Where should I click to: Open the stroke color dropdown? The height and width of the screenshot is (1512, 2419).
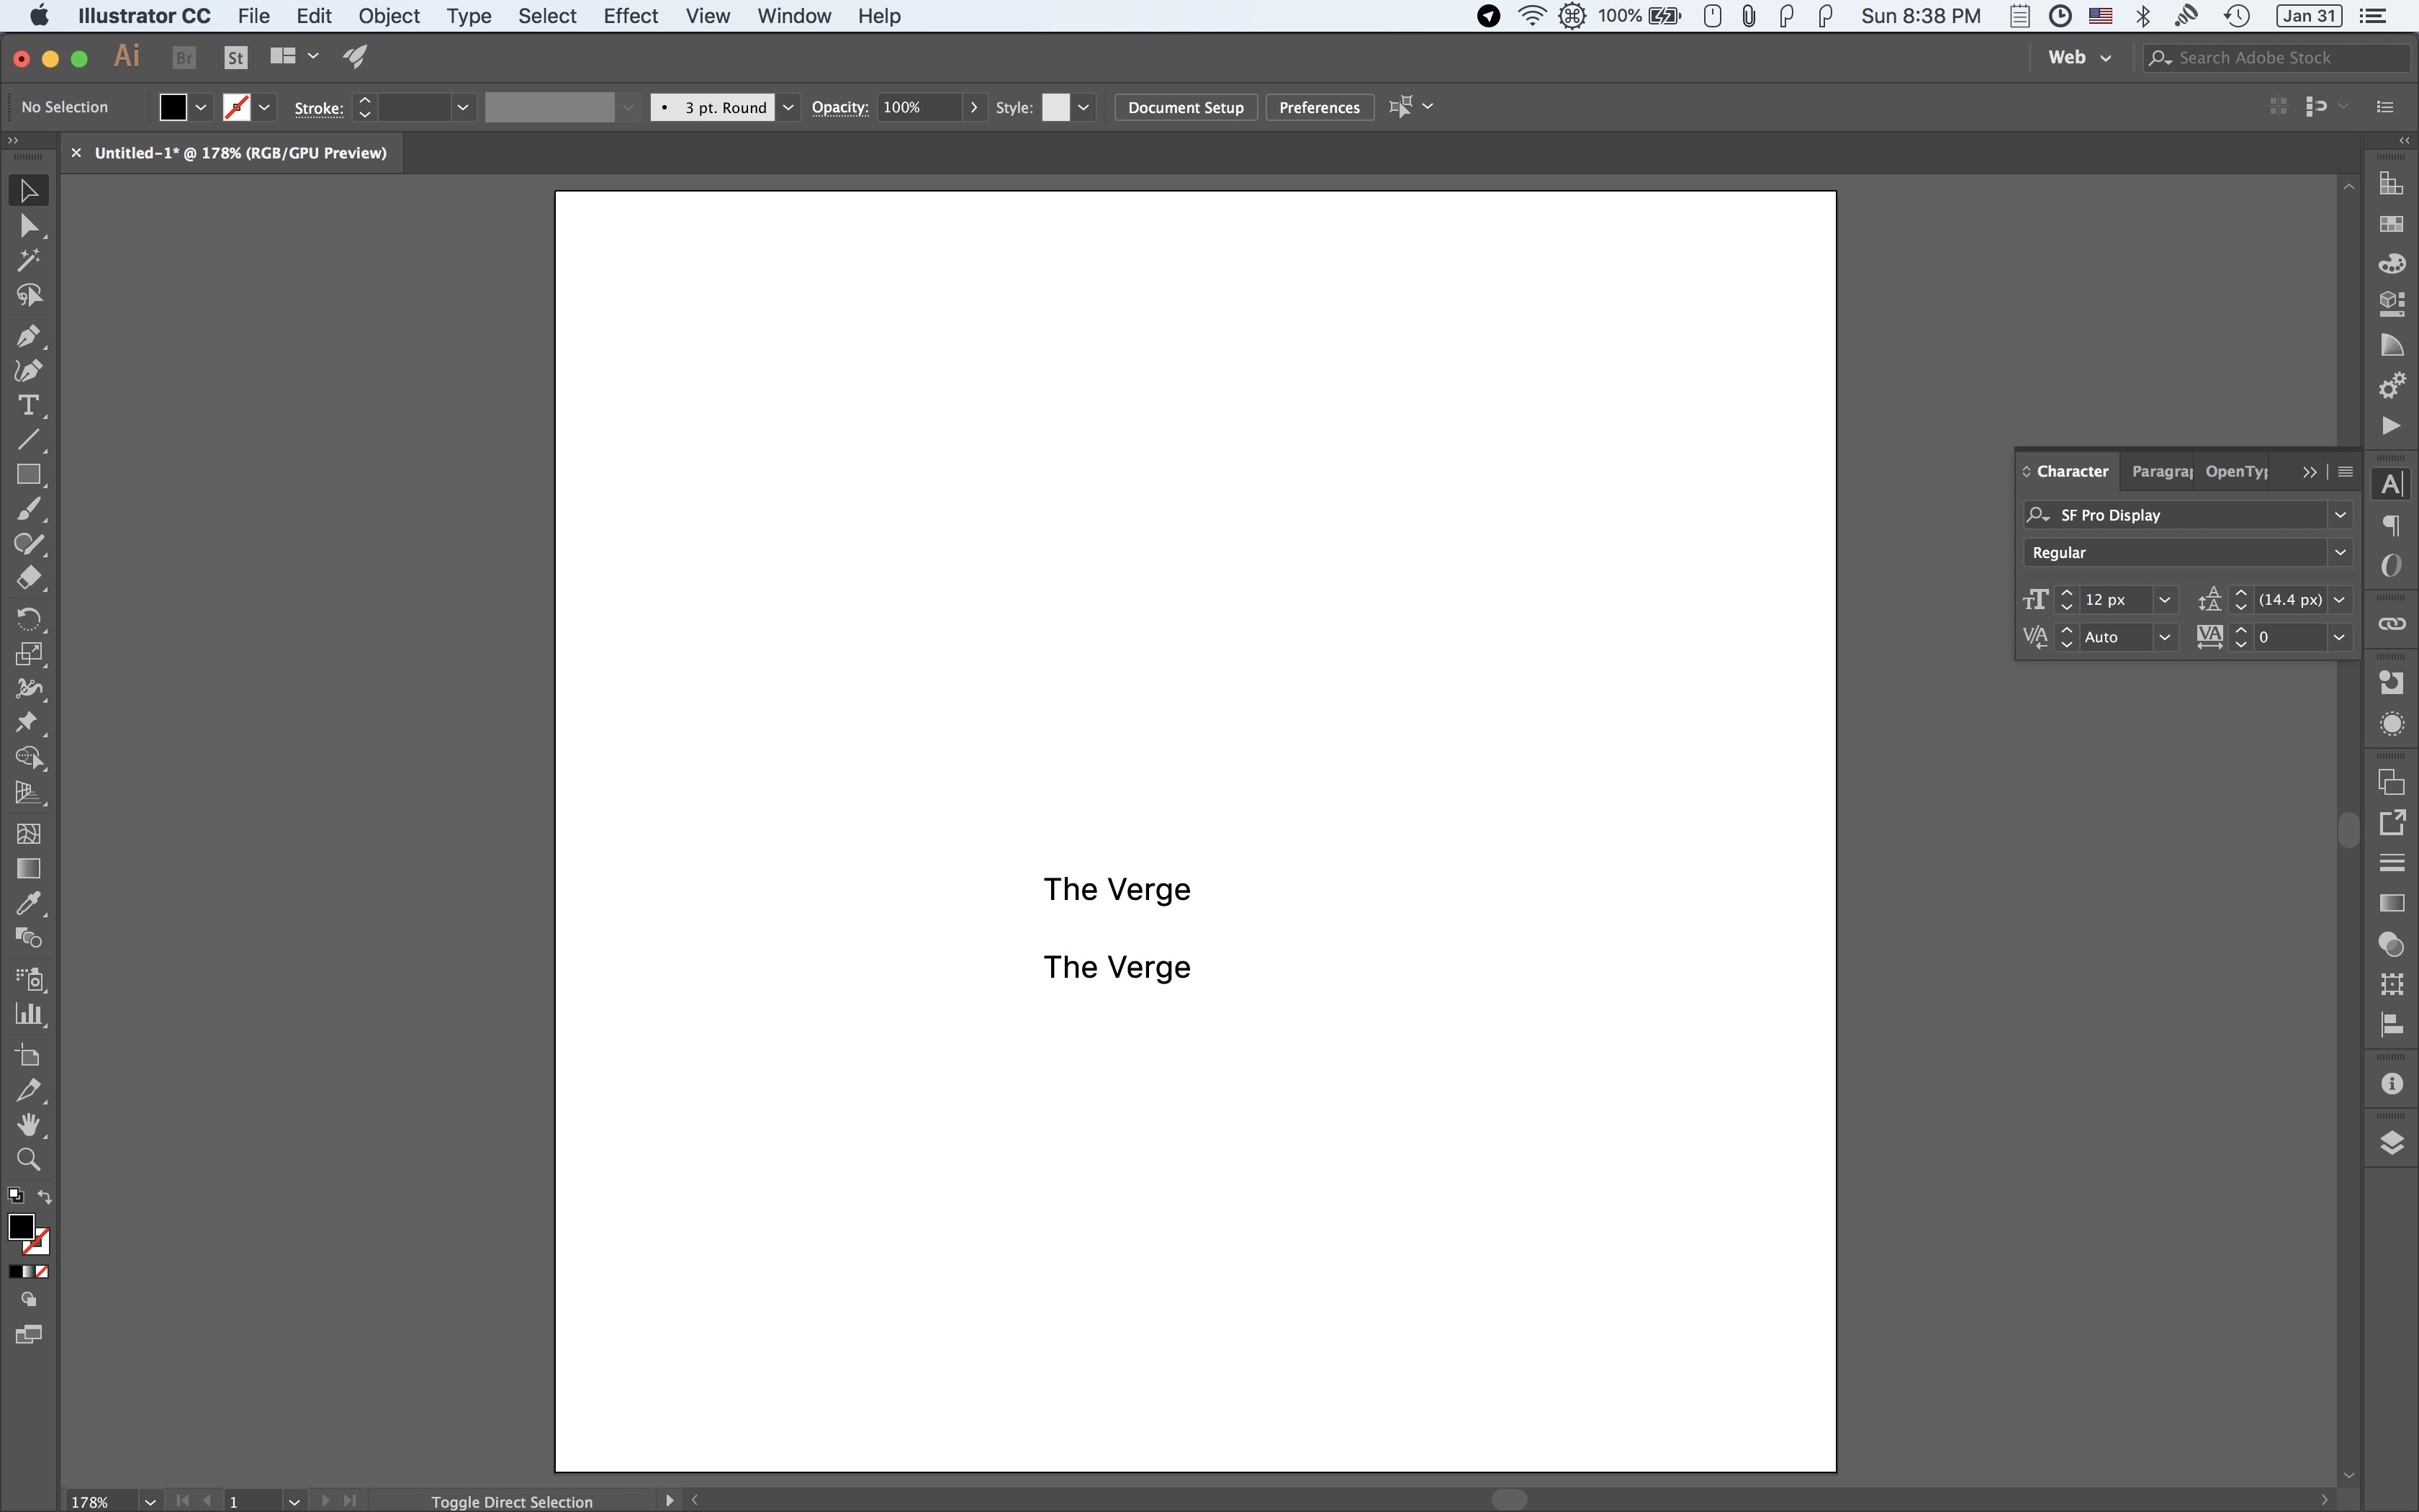point(265,107)
